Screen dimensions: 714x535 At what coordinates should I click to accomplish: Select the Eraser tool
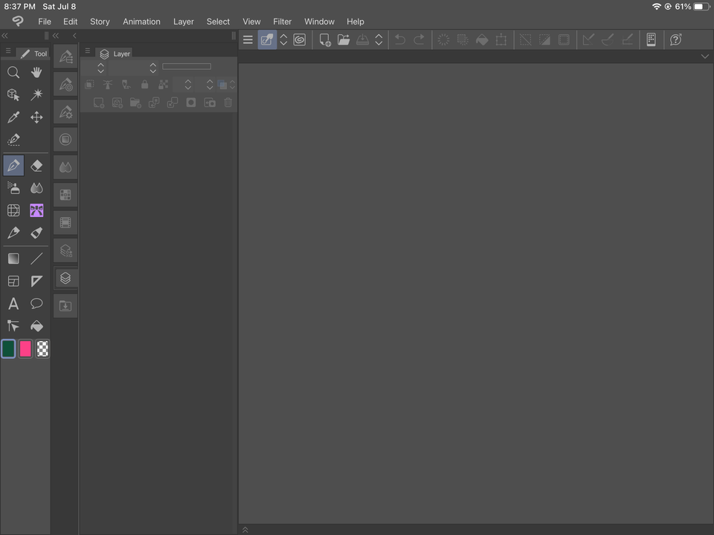coord(36,165)
